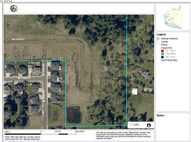
Task: Click the Roads legend entry
Action: coord(164,45)
